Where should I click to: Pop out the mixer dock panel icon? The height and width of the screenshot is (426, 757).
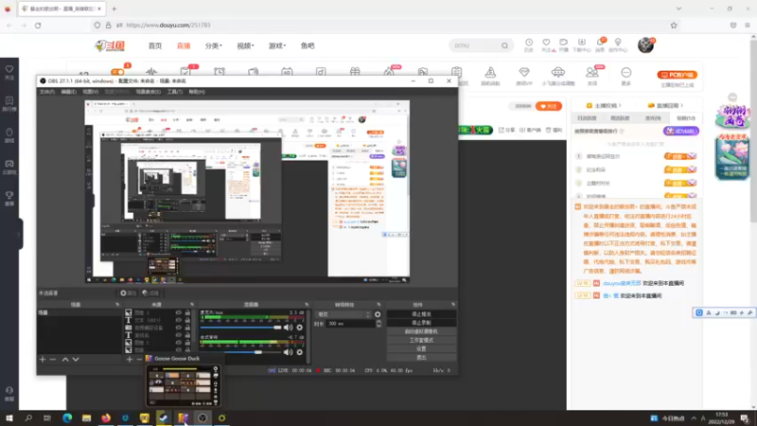coord(307,305)
